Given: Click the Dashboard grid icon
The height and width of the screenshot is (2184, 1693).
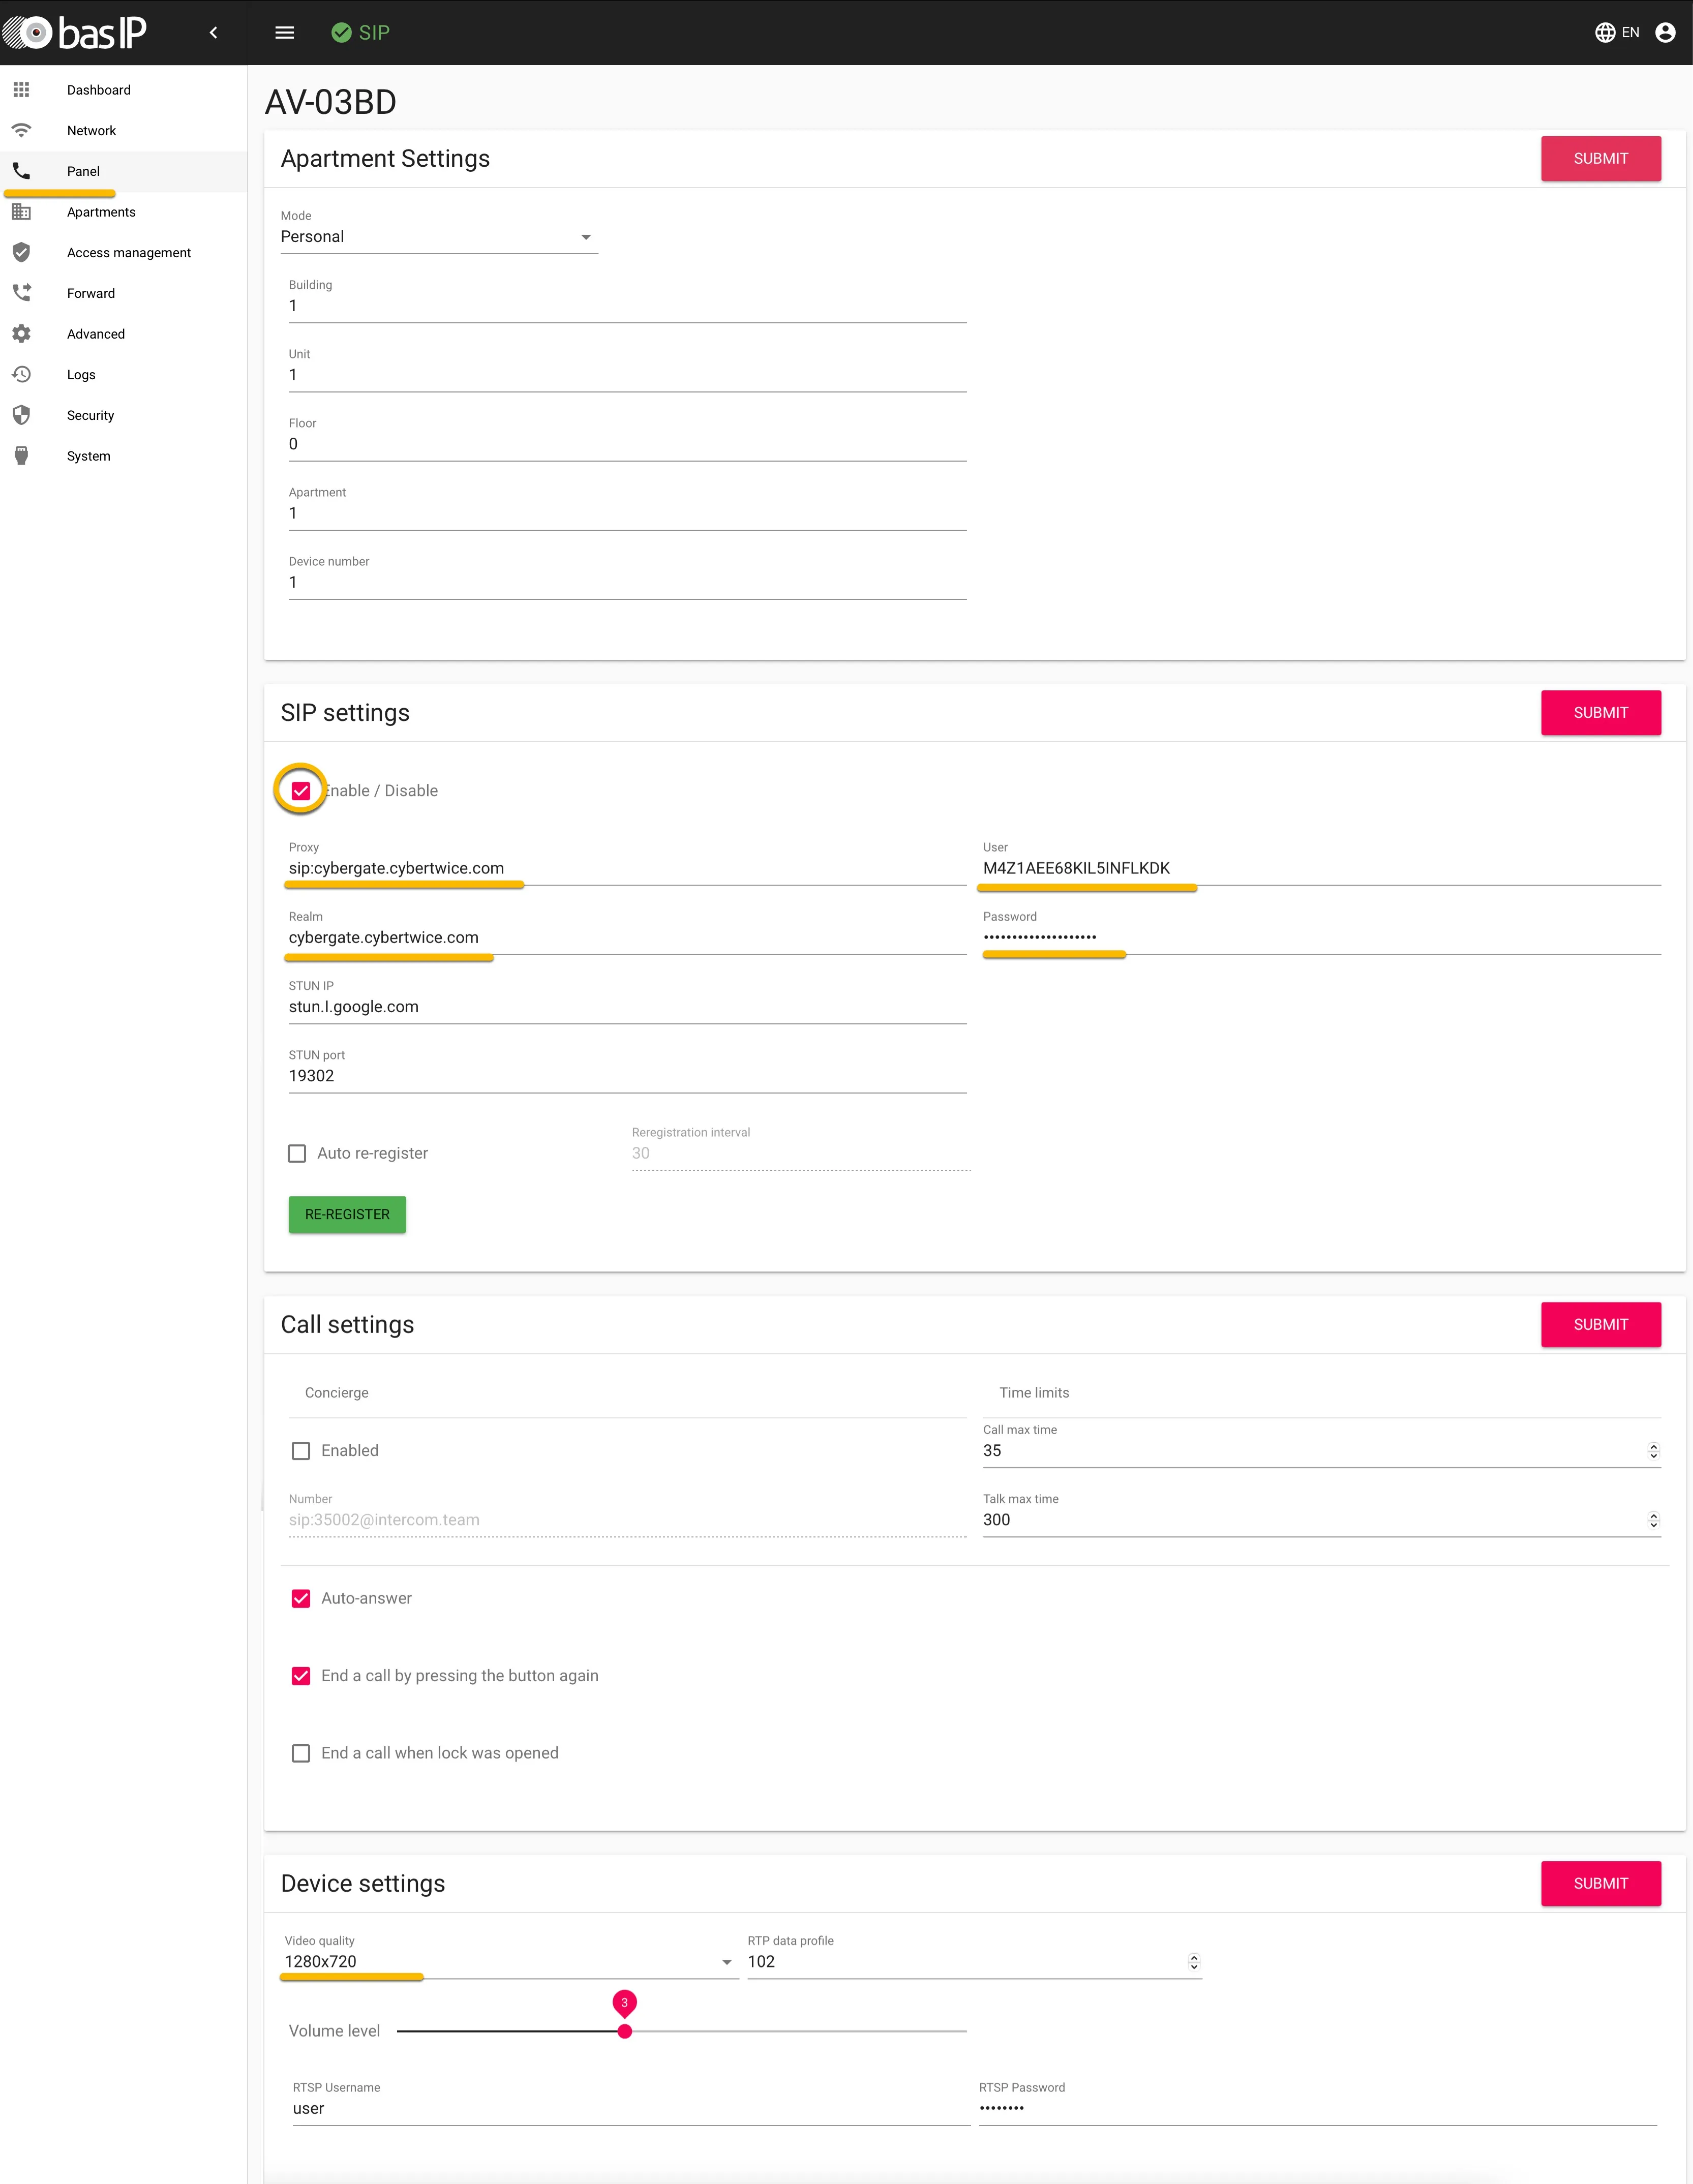Looking at the screenshot, I should click(21, 90).
